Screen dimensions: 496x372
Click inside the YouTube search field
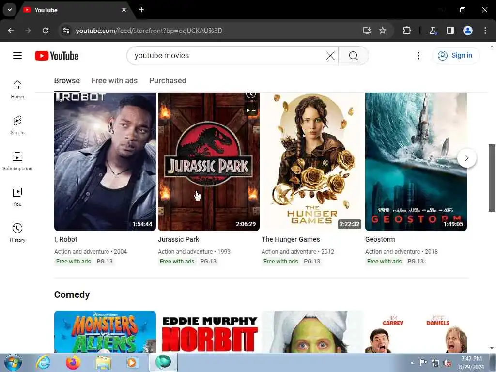pos(228,56)
